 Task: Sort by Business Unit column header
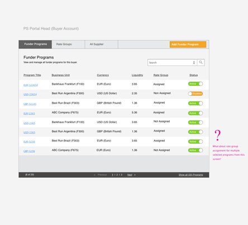pos(61,75)
